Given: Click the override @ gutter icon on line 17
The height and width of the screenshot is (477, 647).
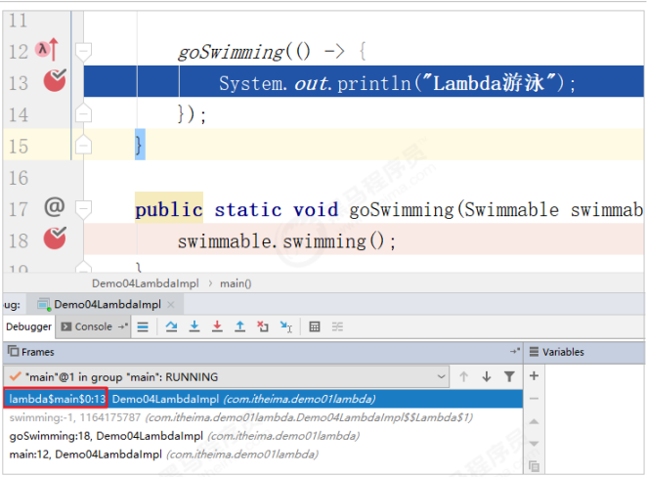Looking at the screenshot, I should point(55,206).
